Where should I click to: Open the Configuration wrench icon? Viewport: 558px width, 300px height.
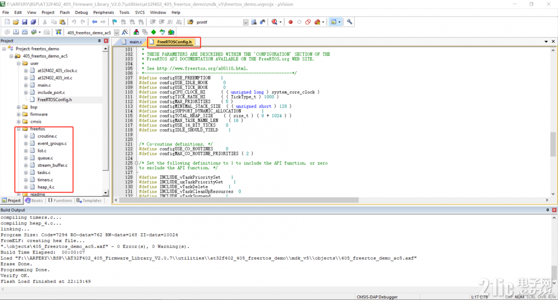click(349, 22)
